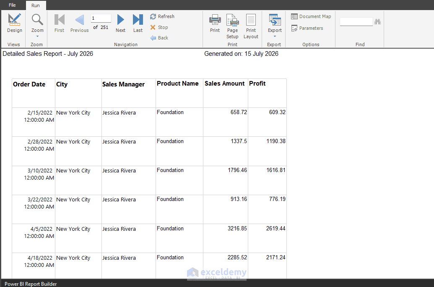Expand the Zoom dropdown arrow
Viewport: 434px width, 287px height.
tap(37, 36)
